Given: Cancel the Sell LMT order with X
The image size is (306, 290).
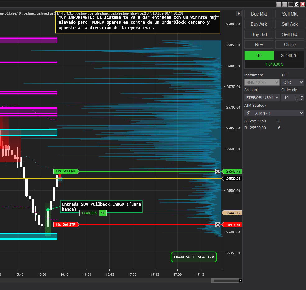Looking at the screenshot, I should pos(218,171).
